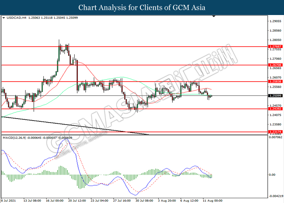Click the 11 Aug 00:00 time label
The height and width of the screenshot is (203, 284).
(212, 200)
